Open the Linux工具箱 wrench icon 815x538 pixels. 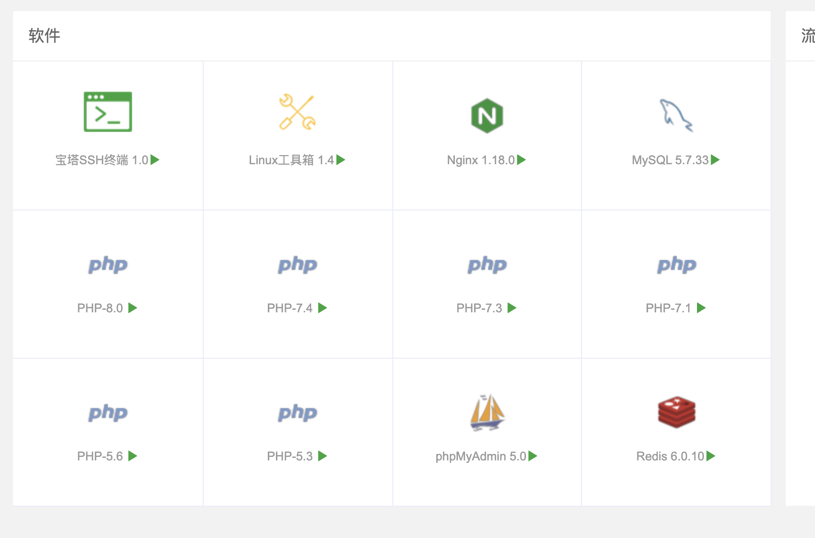(298, 112)
